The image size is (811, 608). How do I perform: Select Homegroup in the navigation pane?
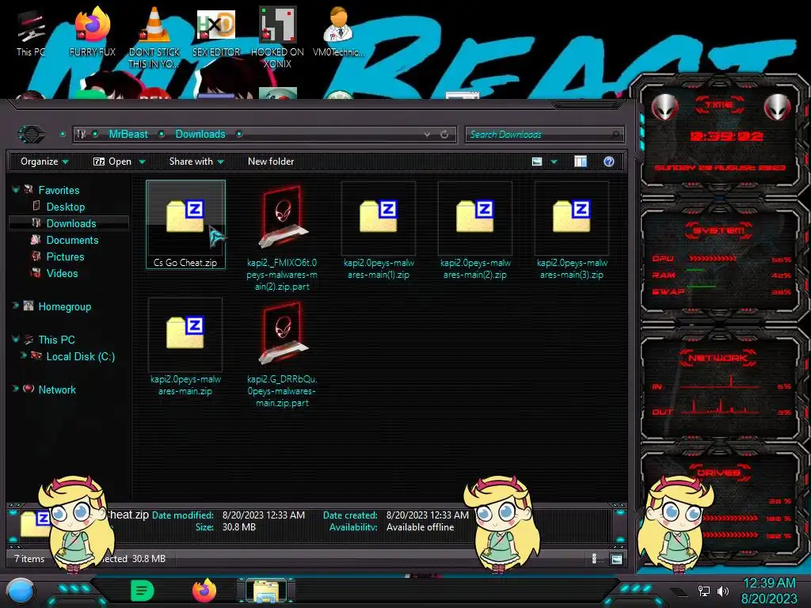pyautogui.click(x=65, y=306)
